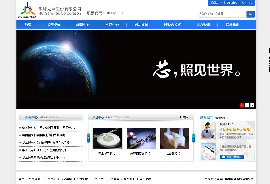The width and height of the screenshot is (270, 184).
Task: Click the search magnifier button
Action: (250, 14)
